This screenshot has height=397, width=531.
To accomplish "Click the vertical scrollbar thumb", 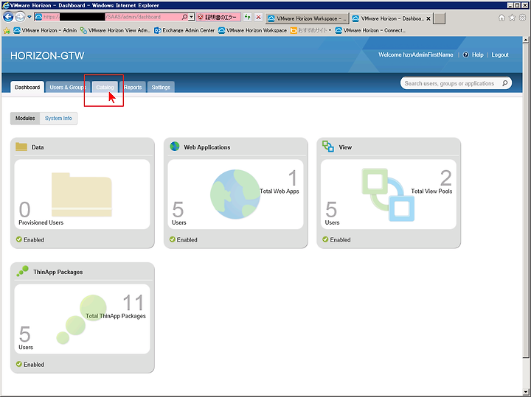I will pos(526,200).
